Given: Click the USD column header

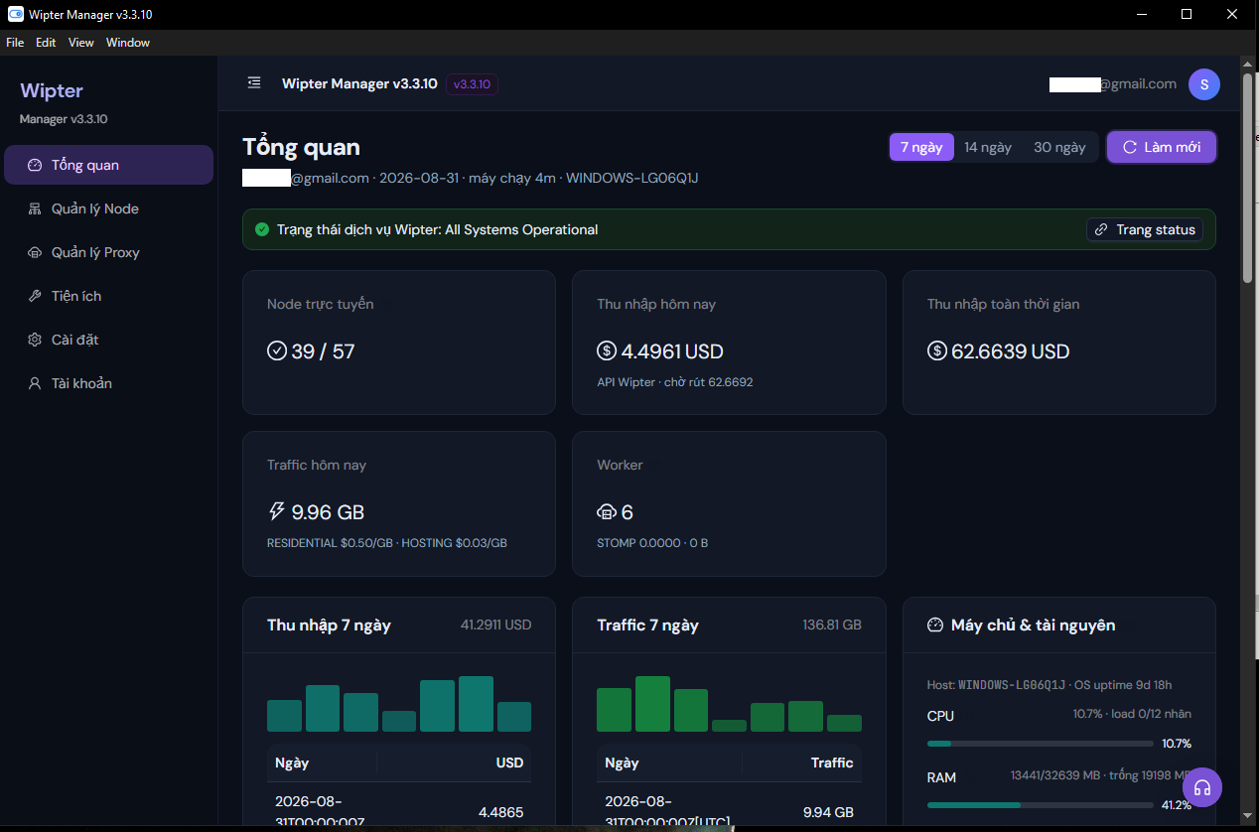Looking at the screenshot, I should tap(509, 763).
